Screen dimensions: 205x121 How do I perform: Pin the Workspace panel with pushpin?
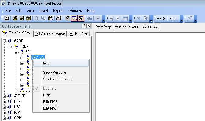click(85, 26)
